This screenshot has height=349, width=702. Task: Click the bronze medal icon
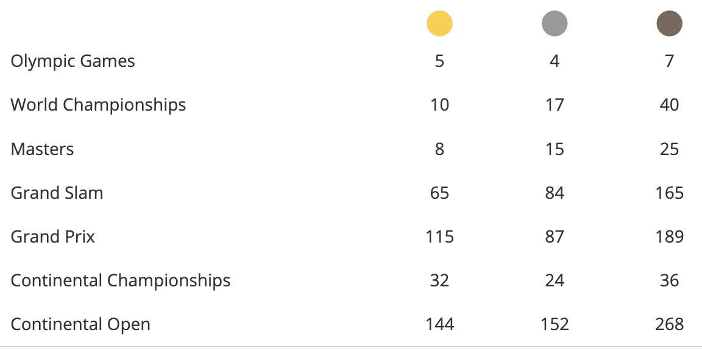(x=669, y=24)
